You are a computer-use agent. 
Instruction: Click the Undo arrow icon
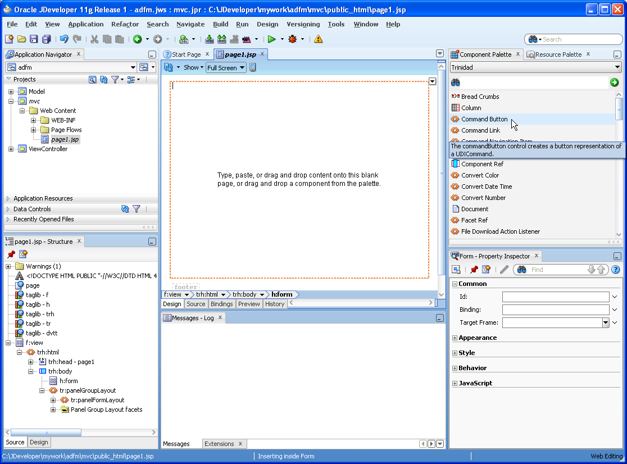tap(64, 39)
